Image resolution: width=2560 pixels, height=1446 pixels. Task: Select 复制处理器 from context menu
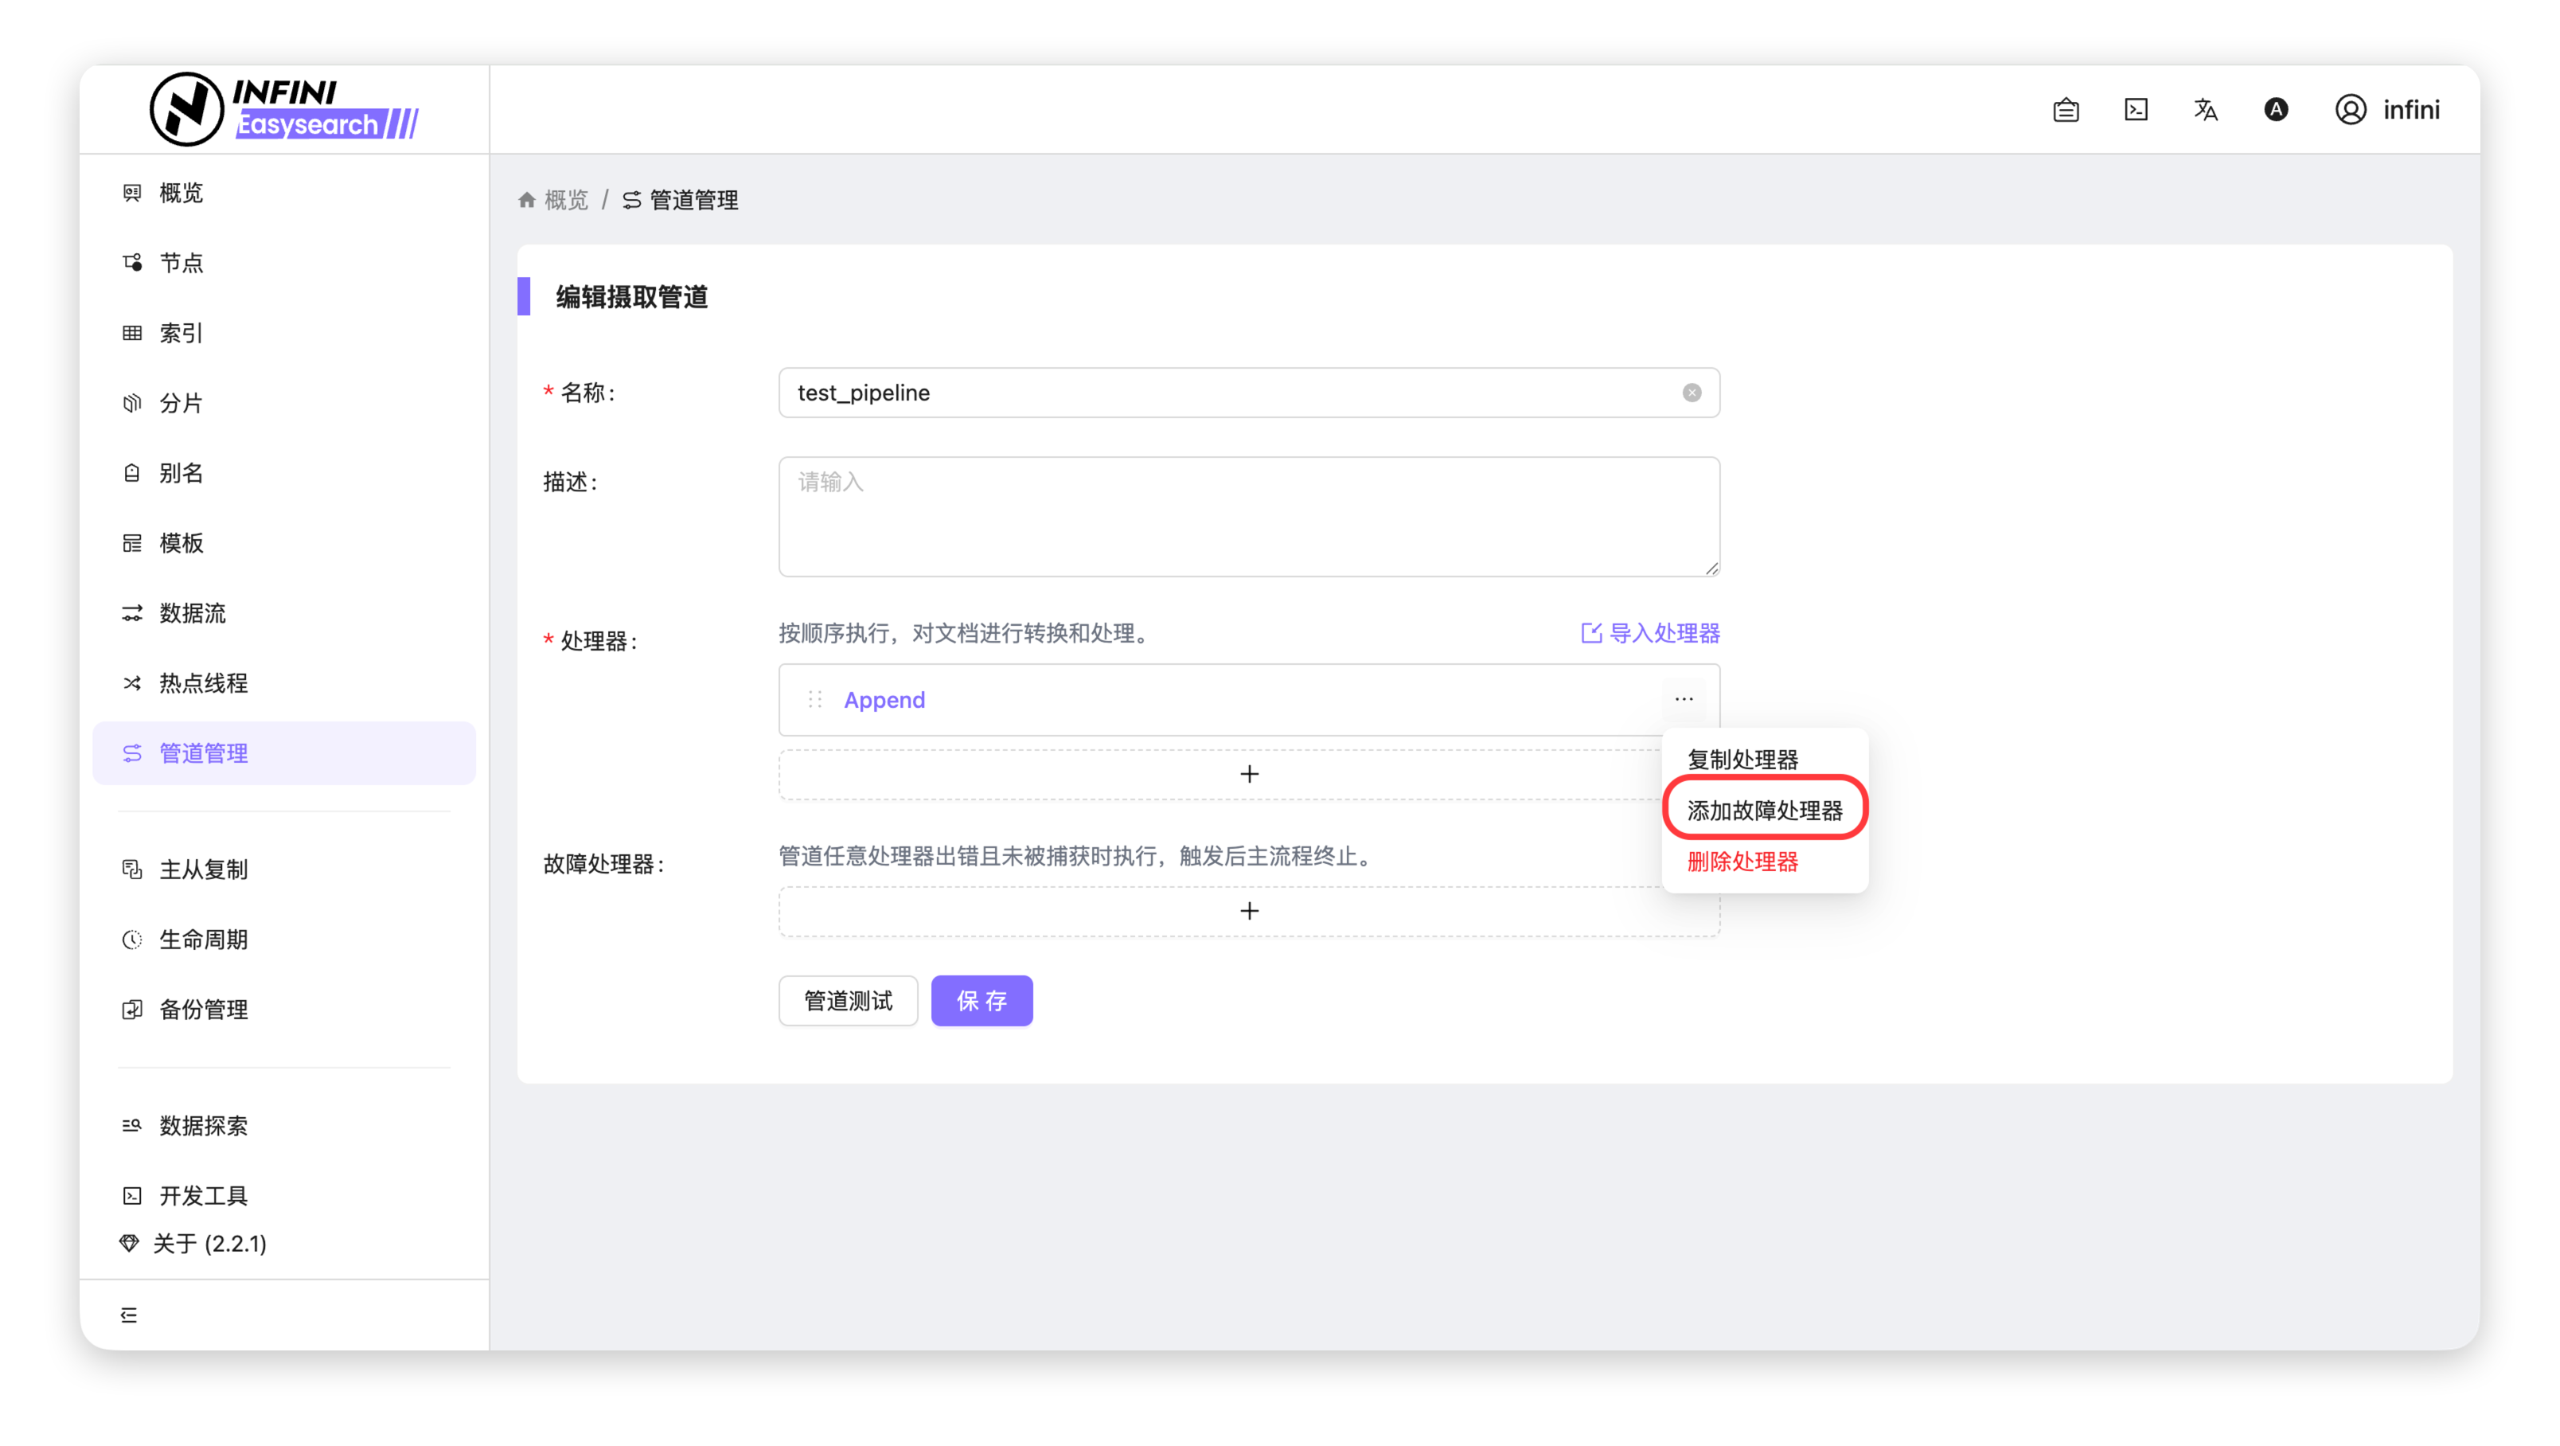coord(1742,760)
